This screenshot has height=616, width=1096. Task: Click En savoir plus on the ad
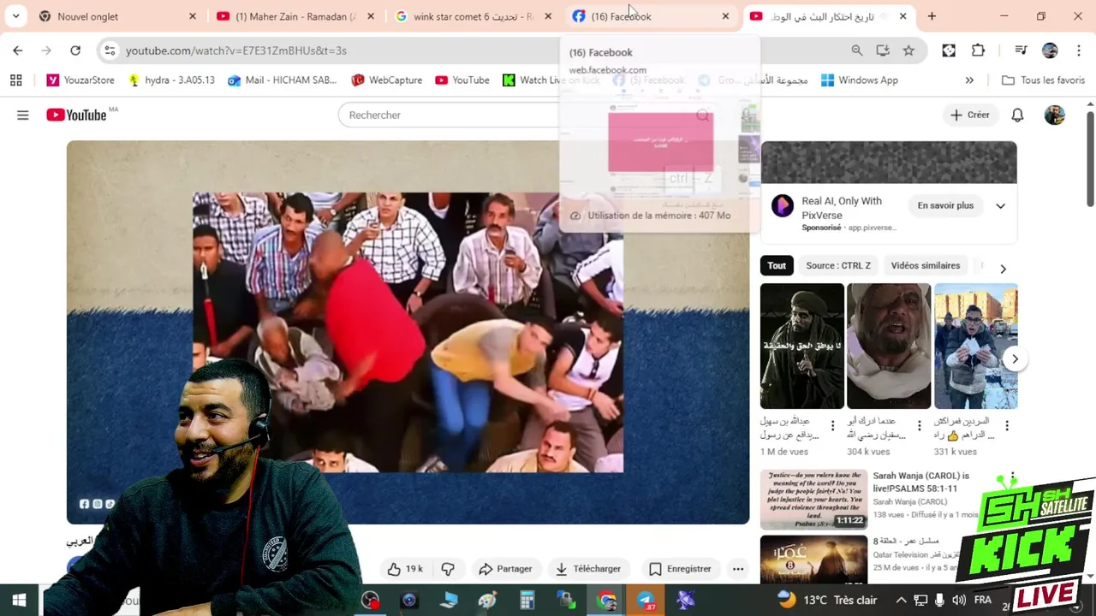(x=945, y=205)
